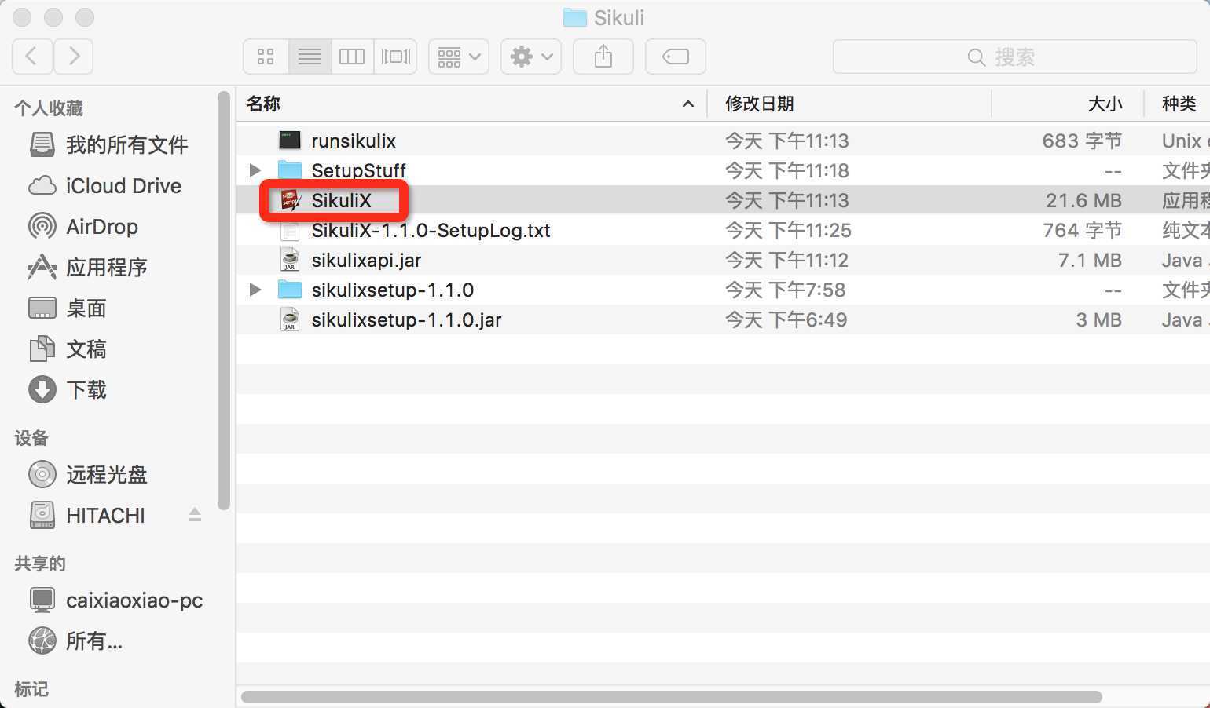1210x708 pixels.
Task: Sort by the 种类 column header
Action: tap(1179, 104)
